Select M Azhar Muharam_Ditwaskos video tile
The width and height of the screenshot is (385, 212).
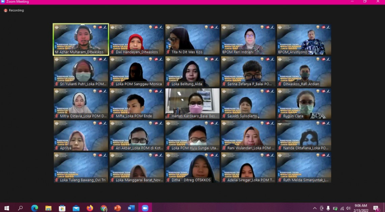click(x=81, y=39)
